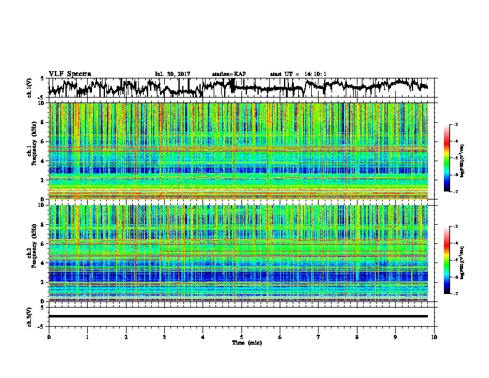
Task: Click the "-7" tick of the ch.1 colorbar
Action: (455, 191)
